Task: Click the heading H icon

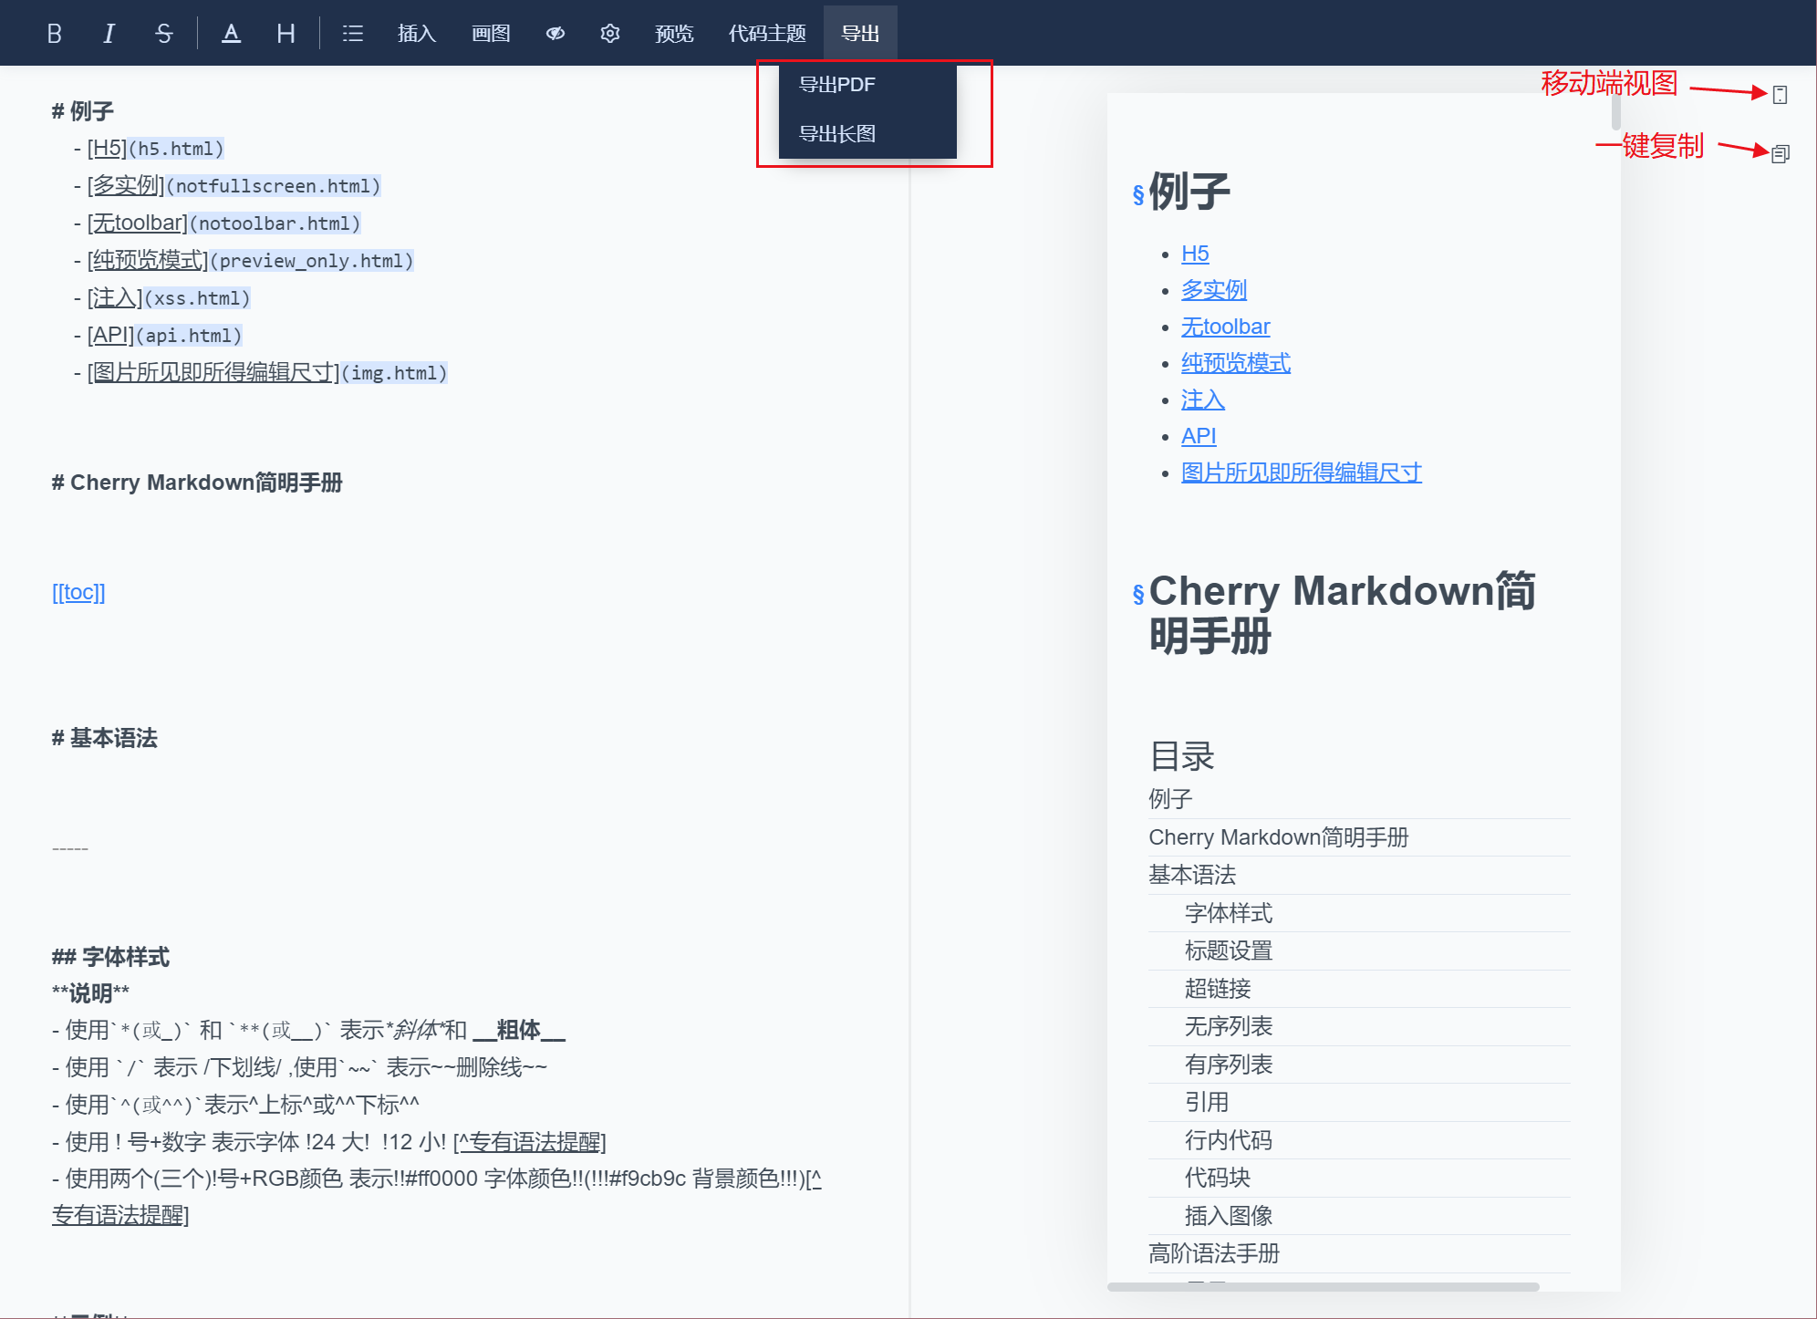Action: (286, 34)
